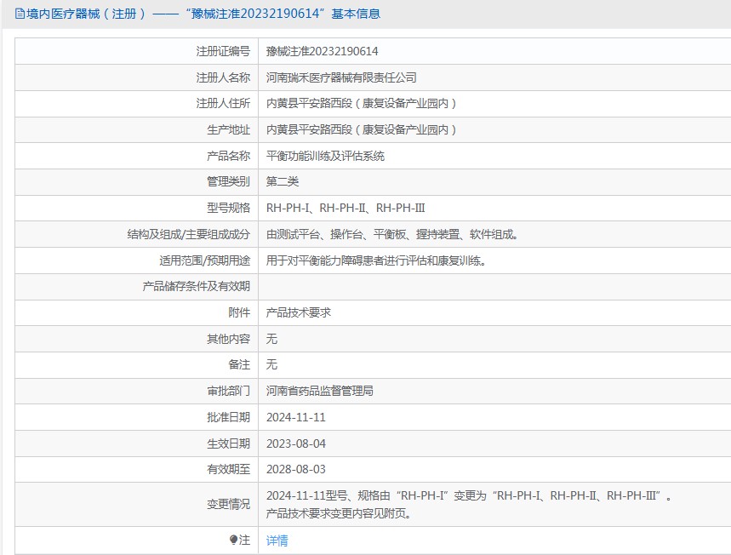731x555 pixels.
Task: Click the 注册人住所 address value
Action: click(362, 103)
